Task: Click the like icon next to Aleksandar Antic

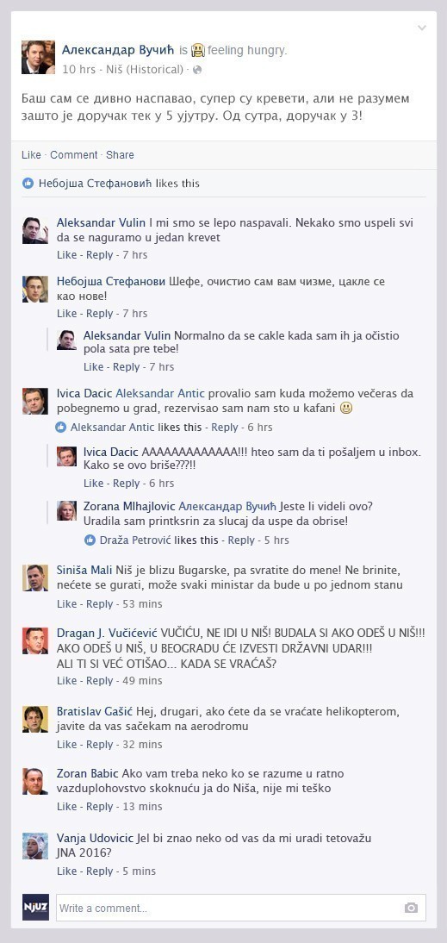Action: click(x=60, y=427)
